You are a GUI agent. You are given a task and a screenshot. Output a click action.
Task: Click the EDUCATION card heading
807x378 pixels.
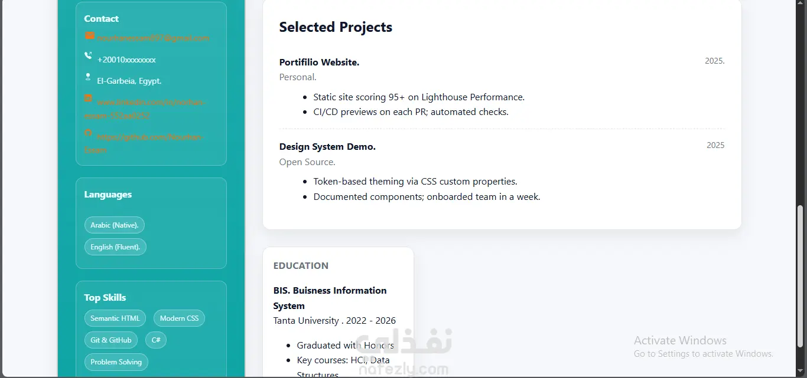(x=301, y=266)
